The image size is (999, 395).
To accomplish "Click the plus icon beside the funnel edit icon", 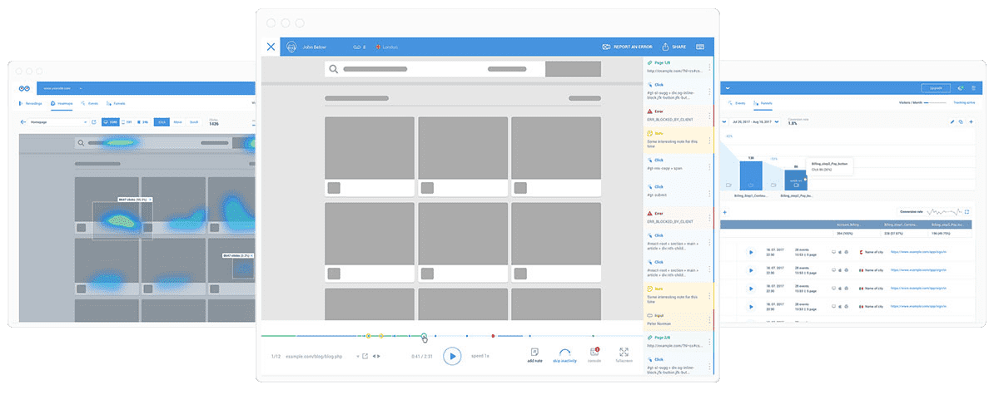I will coord(971,122).
